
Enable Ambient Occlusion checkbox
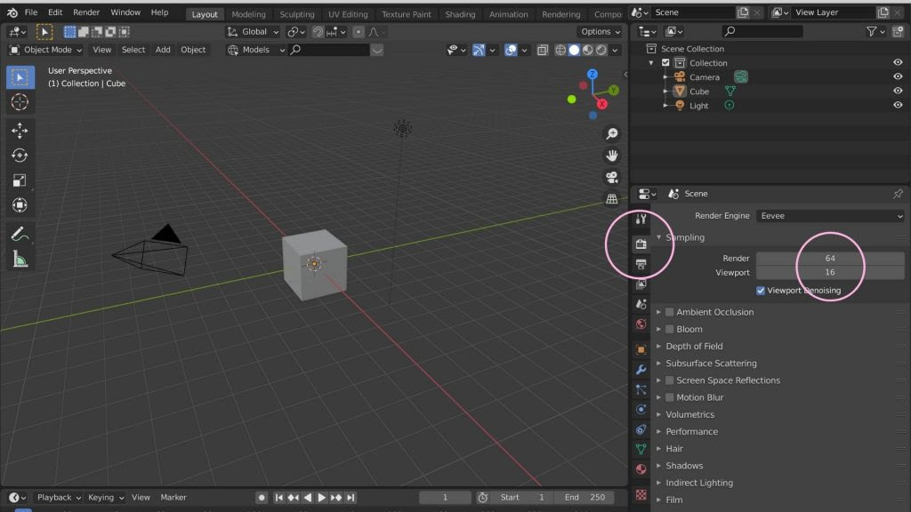pyautogui.click(x=669, y=312)
